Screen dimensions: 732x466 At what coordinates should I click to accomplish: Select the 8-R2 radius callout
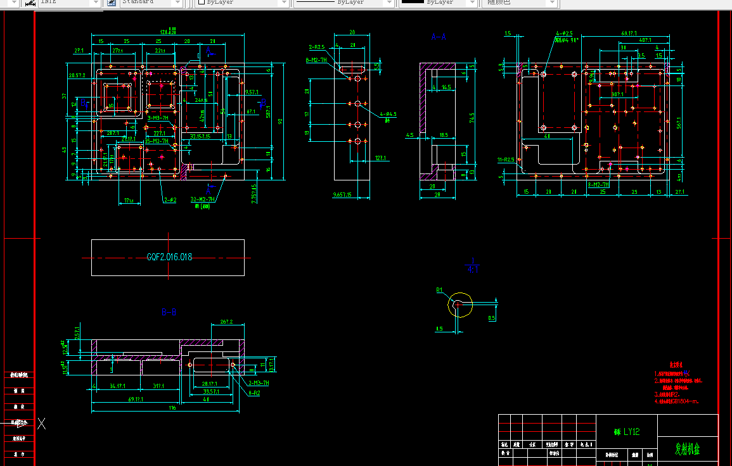pos(254,393)
